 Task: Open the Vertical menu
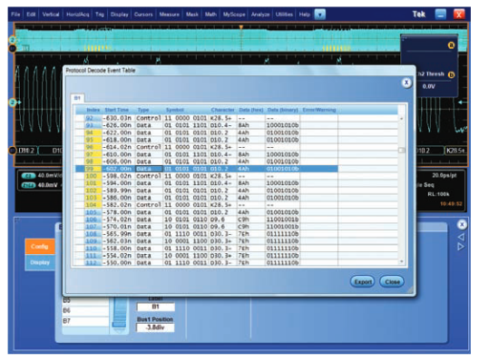(x=51, y=15)
